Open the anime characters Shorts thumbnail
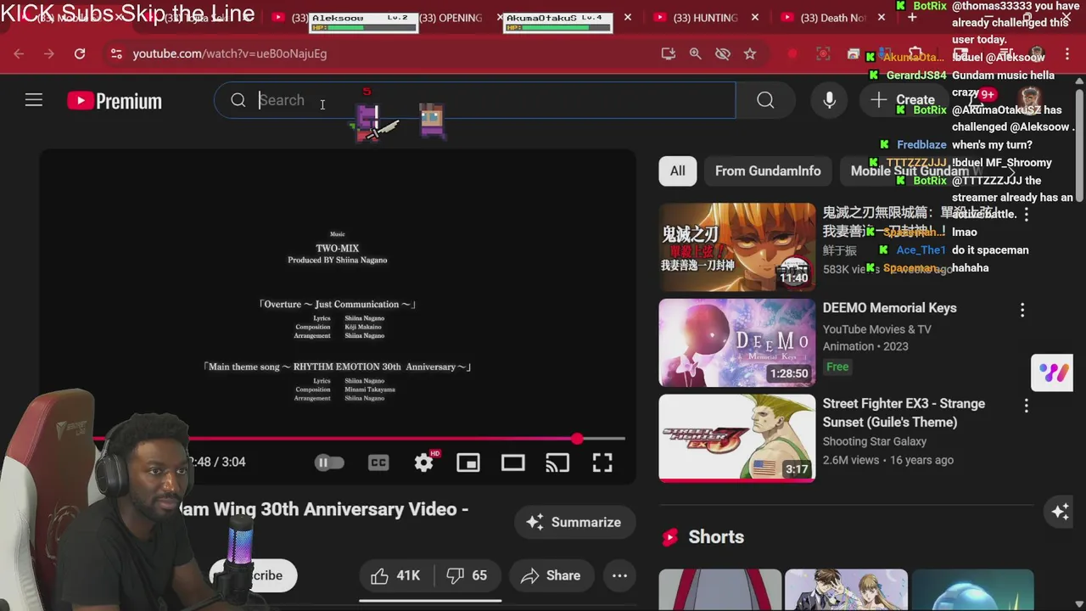 [846, 591]
